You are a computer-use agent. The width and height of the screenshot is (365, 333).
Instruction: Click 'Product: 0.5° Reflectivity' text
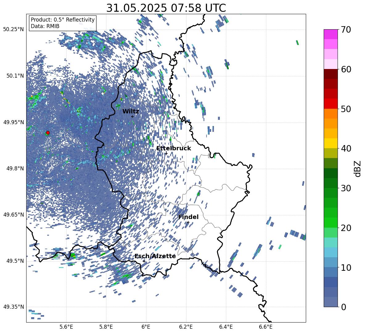(x=63, y=19)
